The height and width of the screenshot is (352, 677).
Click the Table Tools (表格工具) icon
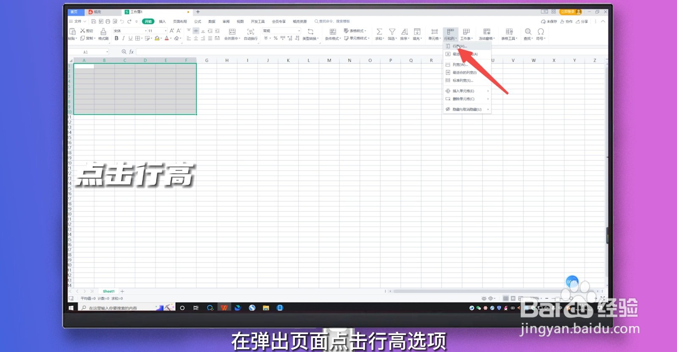point(509,32)
